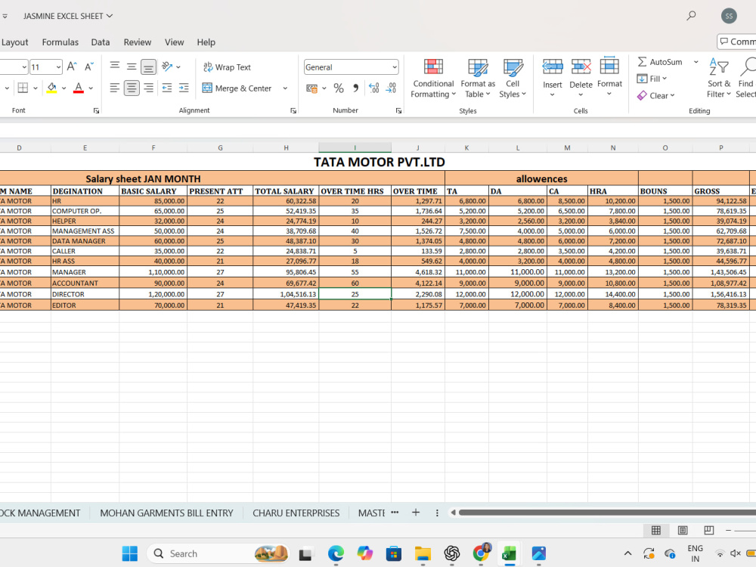Open the SS account profile circle

pos(729,16)
